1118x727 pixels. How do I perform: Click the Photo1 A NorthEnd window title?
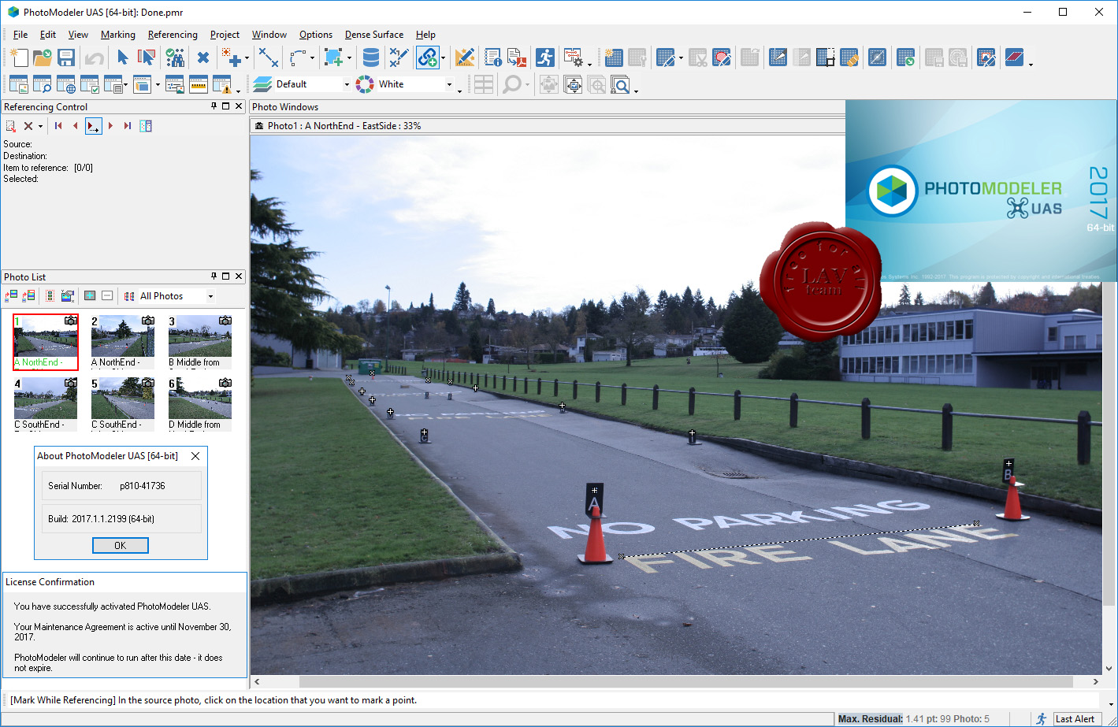pyautogui.click(x=344, y=126)
